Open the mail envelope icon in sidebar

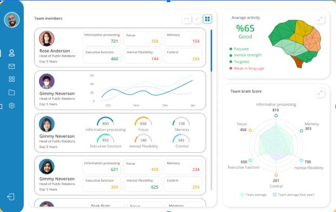coord(11,66)
